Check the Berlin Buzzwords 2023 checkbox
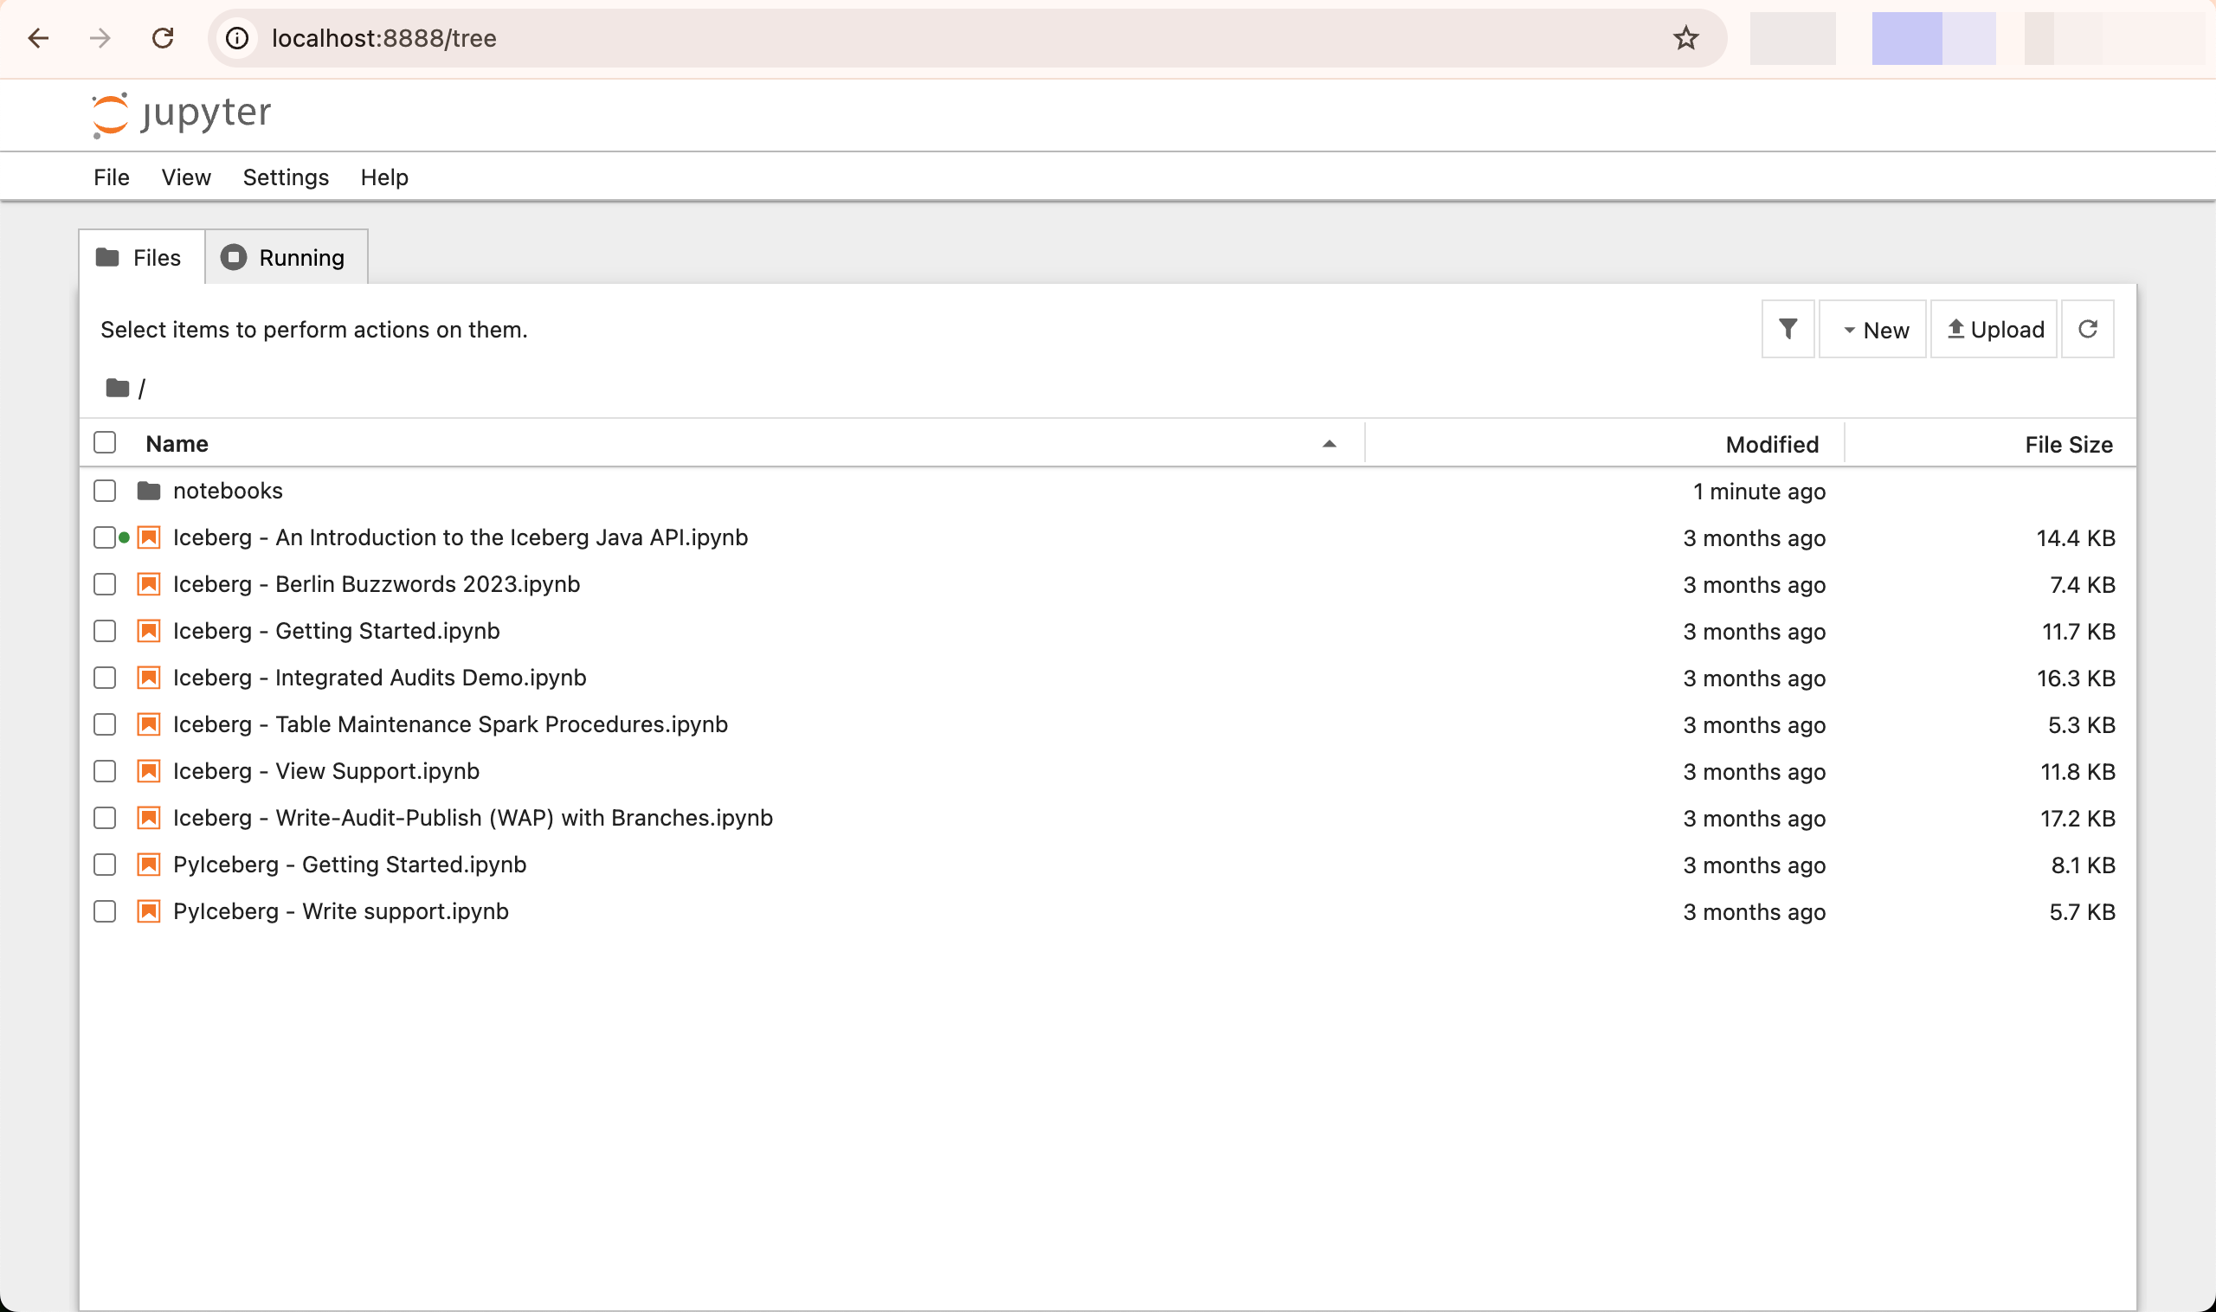Screen dimensions: 2216x1312 click(x=105, y=584)
